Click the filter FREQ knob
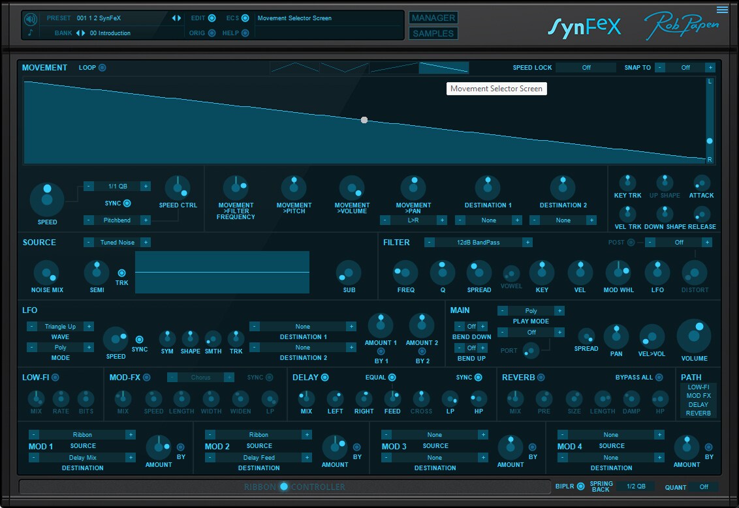The width and height of the screenshot is (739, 508). (x=405, y=273)
